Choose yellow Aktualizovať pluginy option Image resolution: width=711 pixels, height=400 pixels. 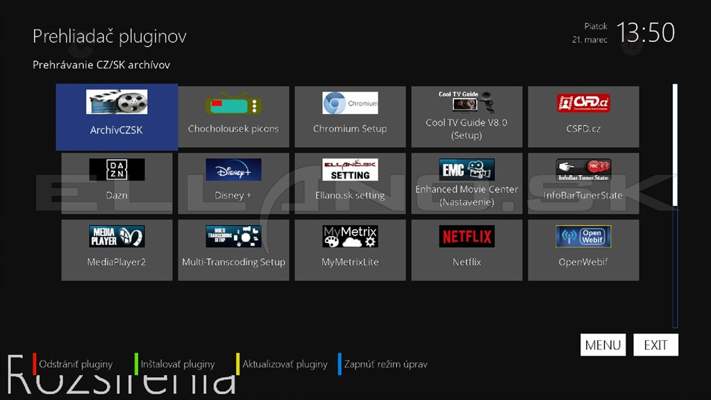tap(282, 364)
